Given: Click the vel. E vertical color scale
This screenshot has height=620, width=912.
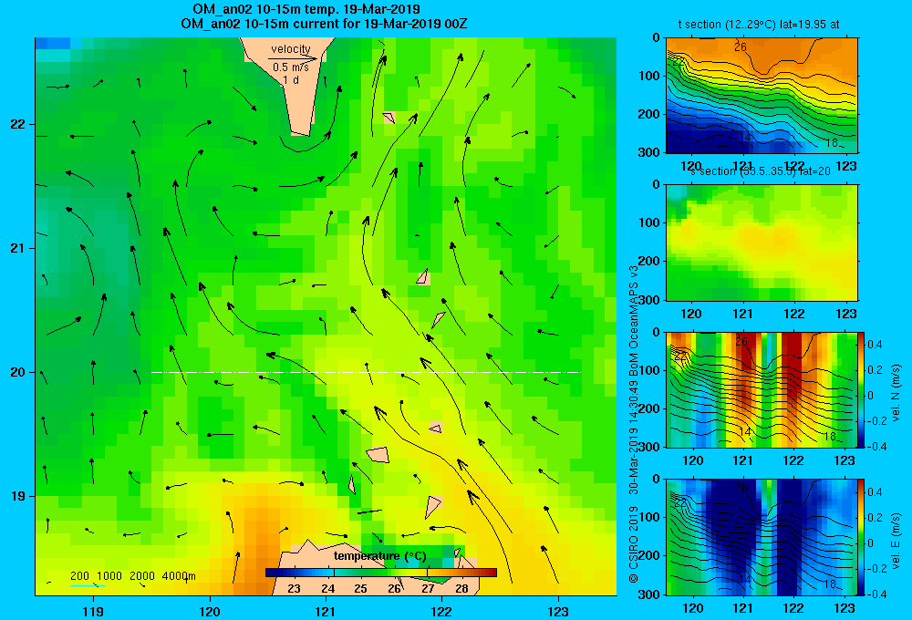Looking at the screenshot, I should (862, 537).
